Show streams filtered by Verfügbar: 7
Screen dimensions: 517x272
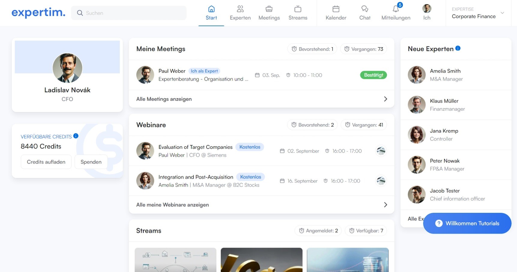(x=366, y=231)
